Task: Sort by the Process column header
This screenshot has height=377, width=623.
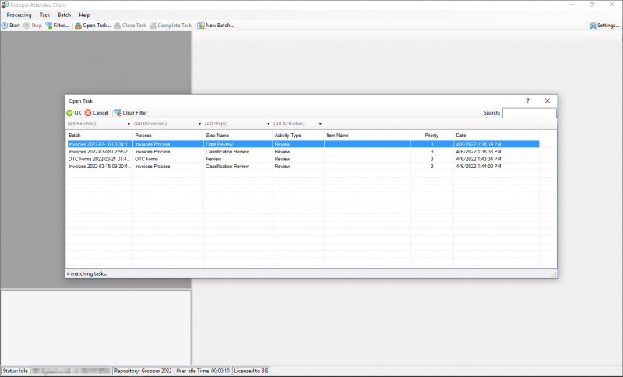Action: click(x=168, y=136)
